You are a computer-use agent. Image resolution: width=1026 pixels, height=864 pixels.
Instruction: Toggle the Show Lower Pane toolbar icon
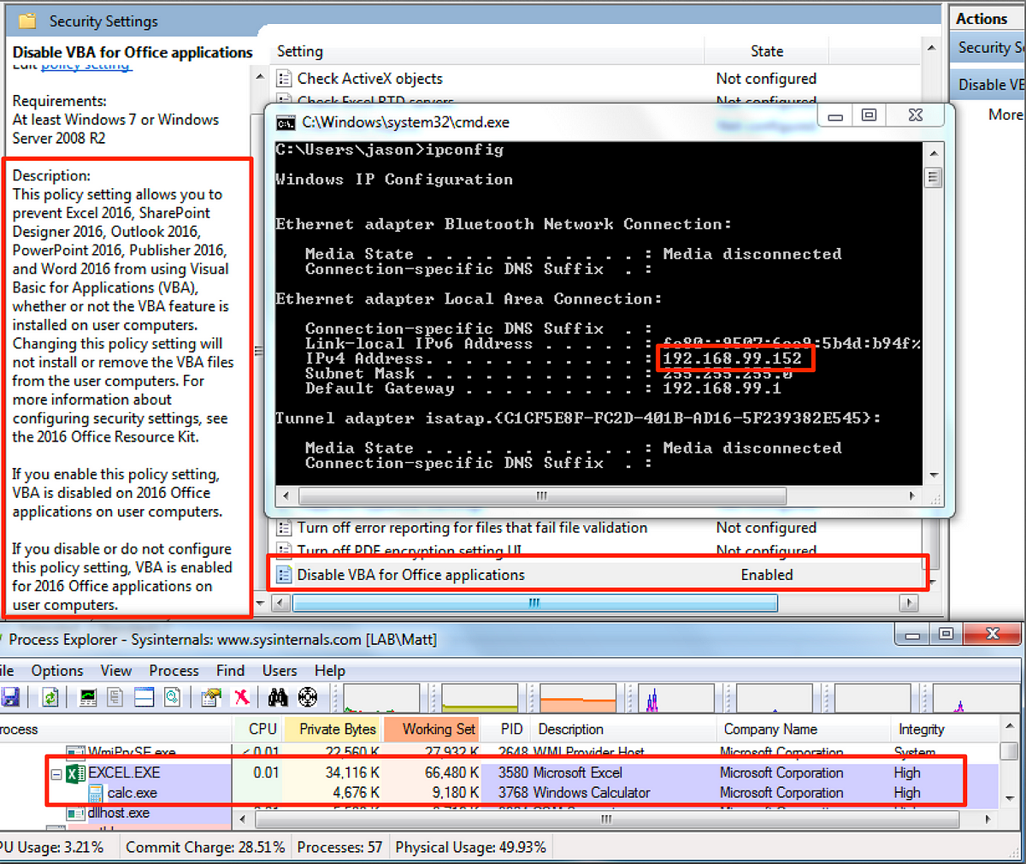144,697
